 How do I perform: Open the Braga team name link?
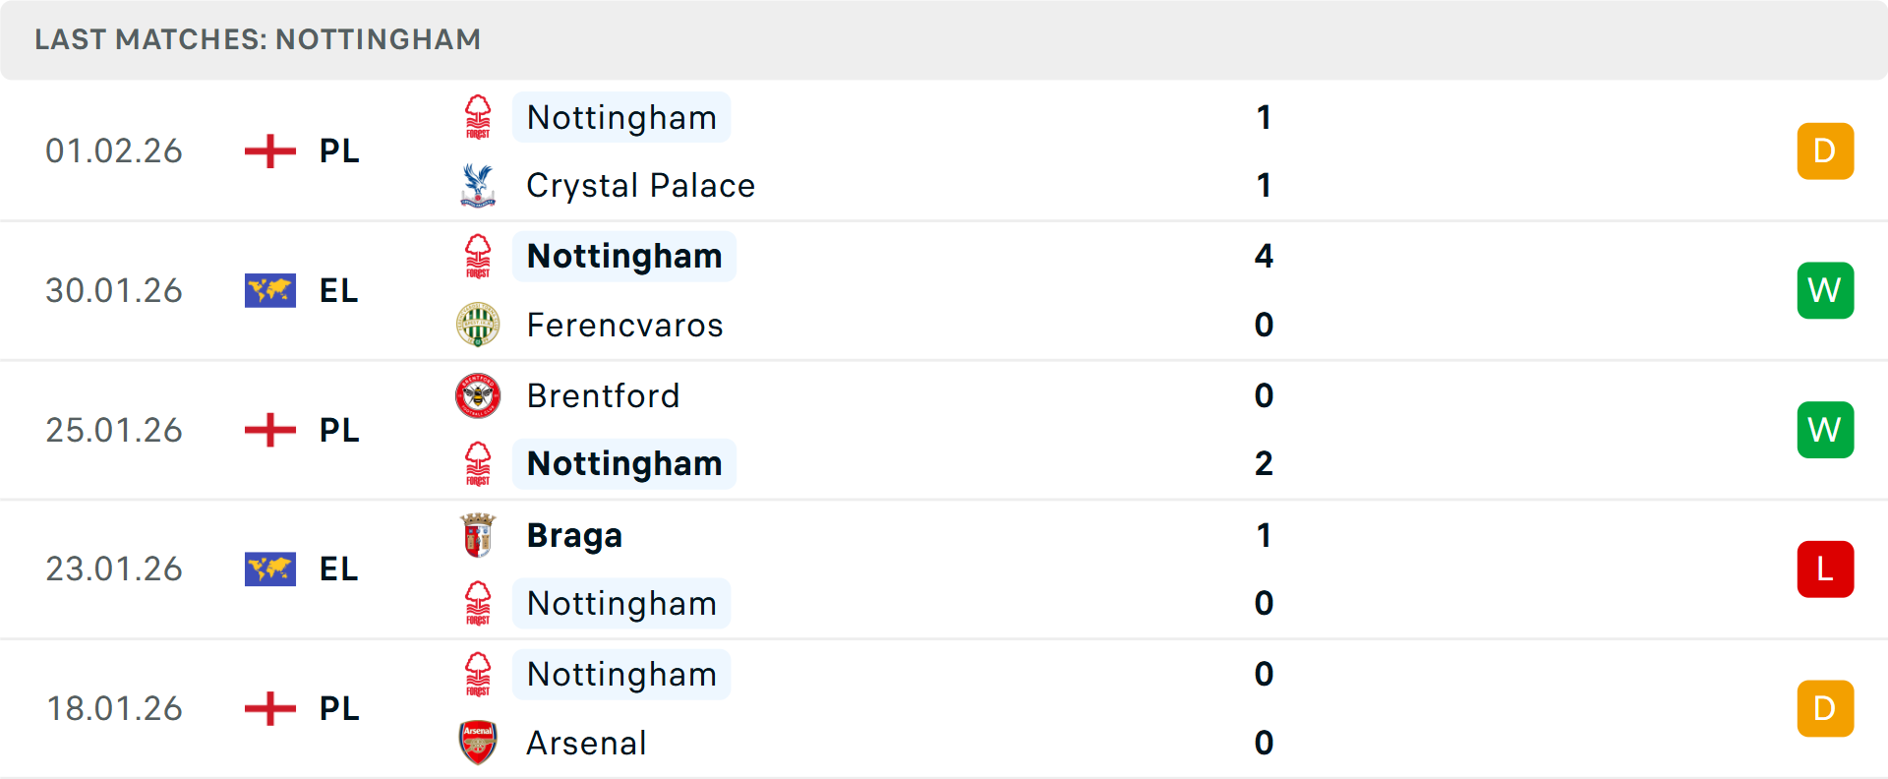tap(574, 535)
